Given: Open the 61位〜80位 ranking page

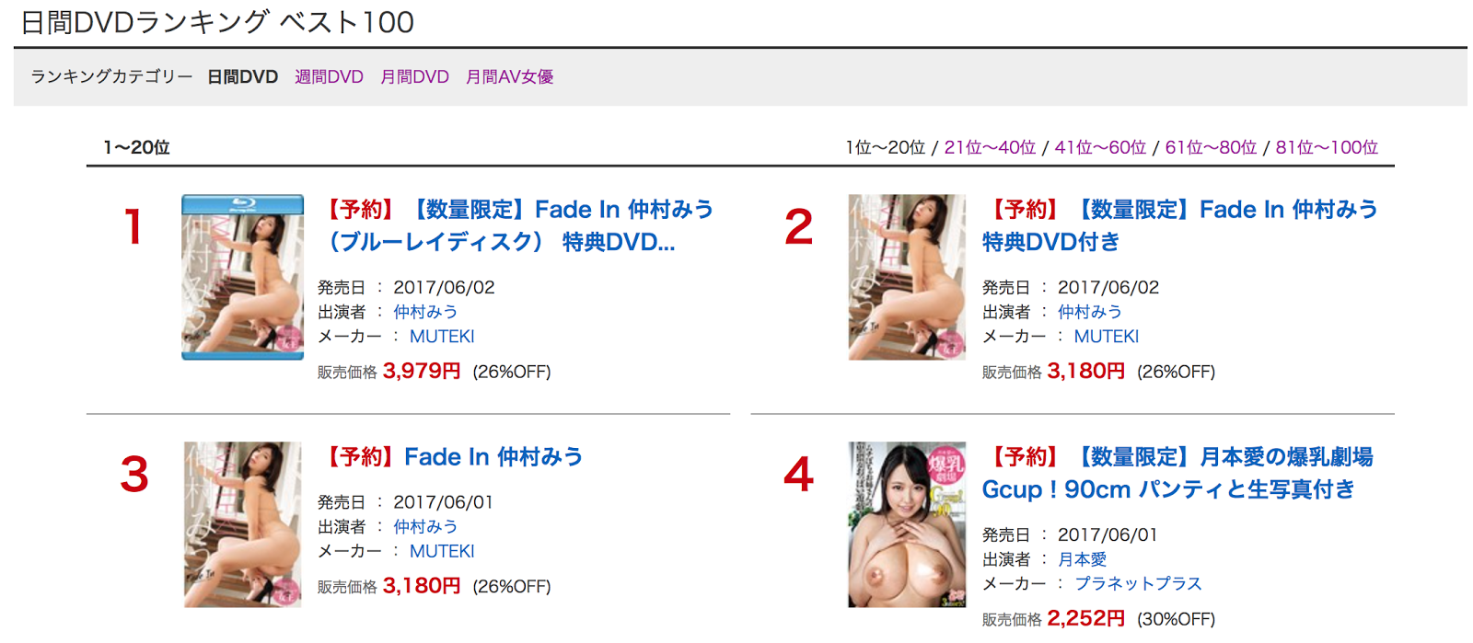Looking at the screenshot, I should click(1211, 147).
